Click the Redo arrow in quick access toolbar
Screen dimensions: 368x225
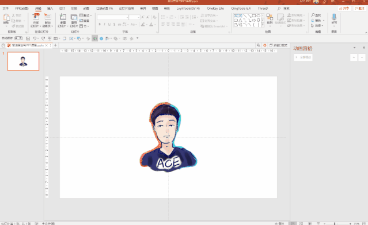(43, 38)
